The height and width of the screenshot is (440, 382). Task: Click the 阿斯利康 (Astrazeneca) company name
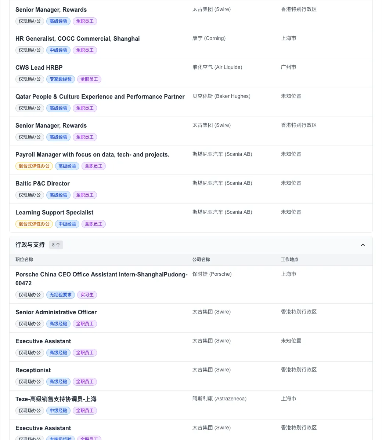[x=219, y=399]
